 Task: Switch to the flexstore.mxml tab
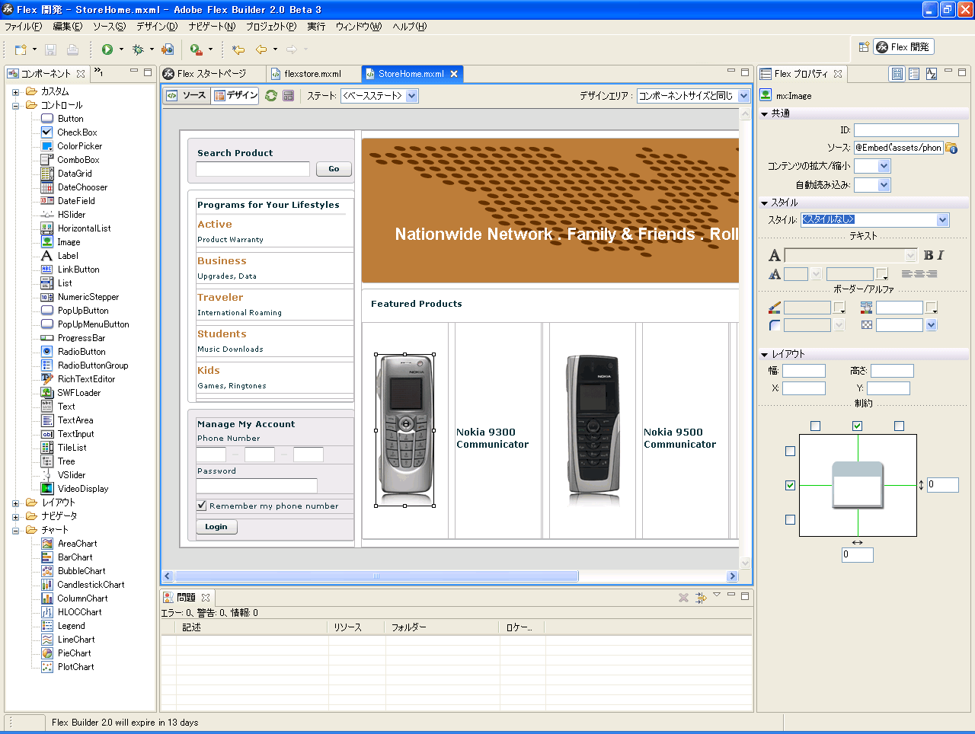(312, 74)
